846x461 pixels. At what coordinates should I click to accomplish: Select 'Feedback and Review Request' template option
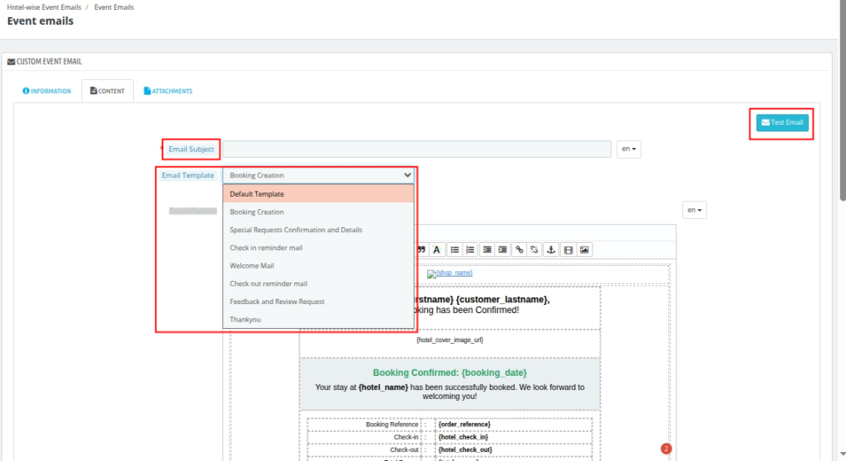point(277,302)
